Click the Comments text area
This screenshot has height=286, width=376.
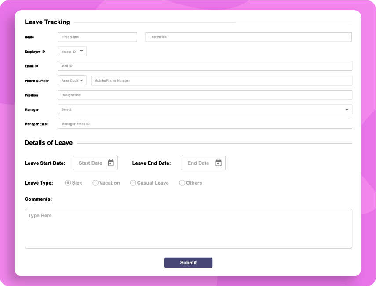pos(188,228)
